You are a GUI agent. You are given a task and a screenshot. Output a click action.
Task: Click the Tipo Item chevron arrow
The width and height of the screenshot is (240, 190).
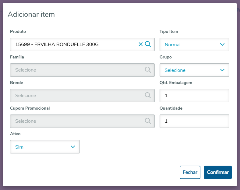click(222, 44)
